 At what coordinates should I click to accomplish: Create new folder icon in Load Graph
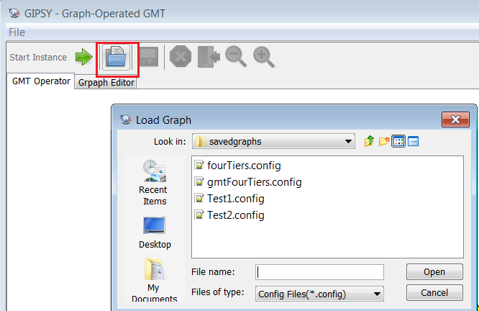[384, 141]
